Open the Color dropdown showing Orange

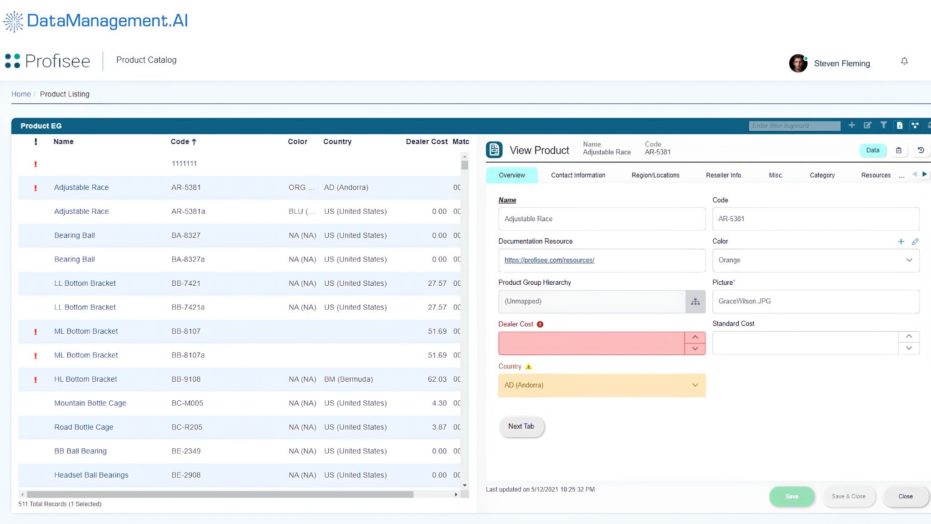(x=816, y=260)
